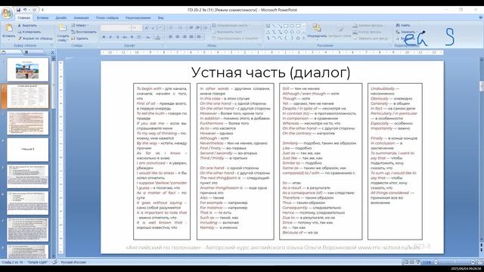The width and height of the screenshot is (484, 272).
Task: Open Find (Найти) in editing group
Action: 403,25
